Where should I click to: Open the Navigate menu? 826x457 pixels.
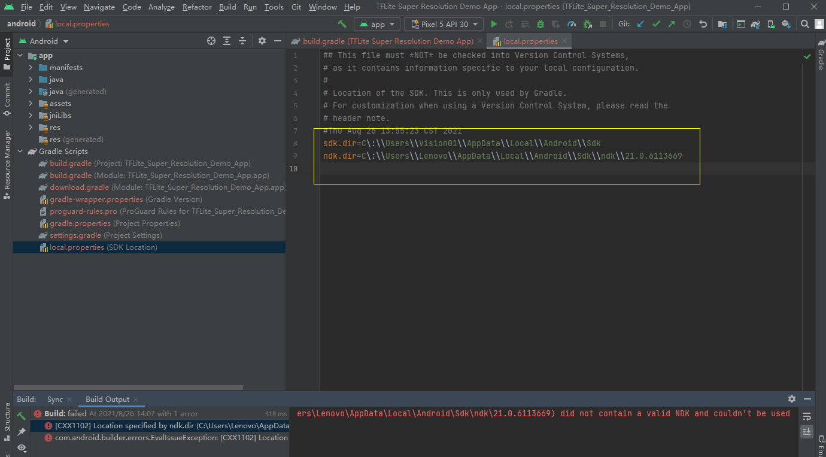click(99, 7)
